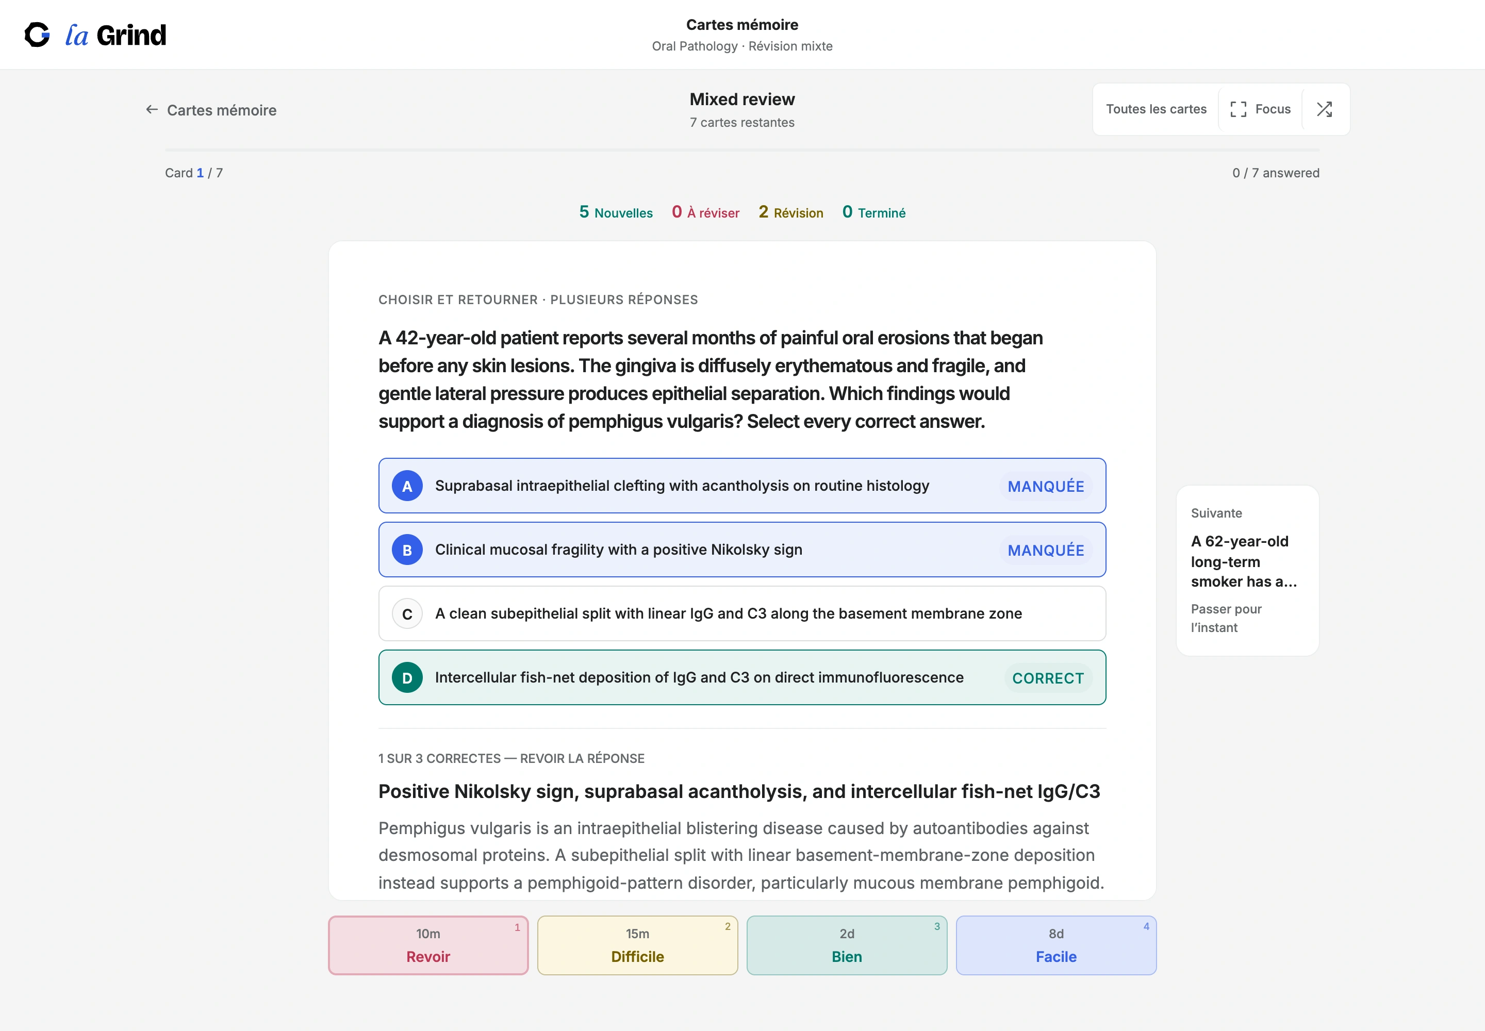Click the CORRECT badge on option D
Screen dimensions: 1485x1031
point(1048,678)
